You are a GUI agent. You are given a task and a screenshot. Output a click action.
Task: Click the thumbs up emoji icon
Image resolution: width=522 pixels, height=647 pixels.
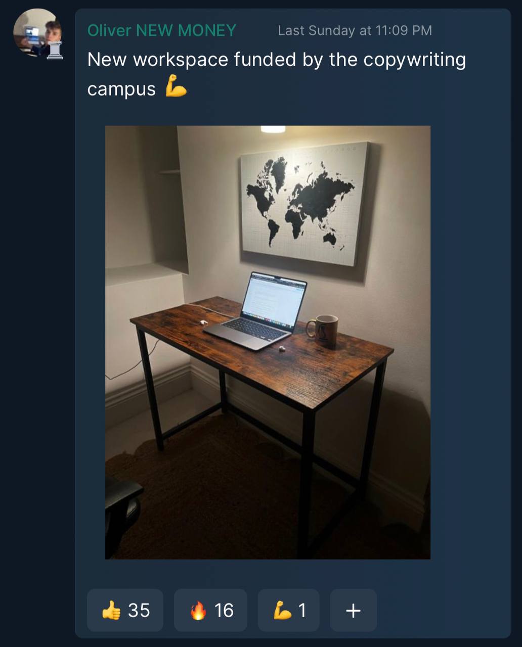click(x=111, y=610)
